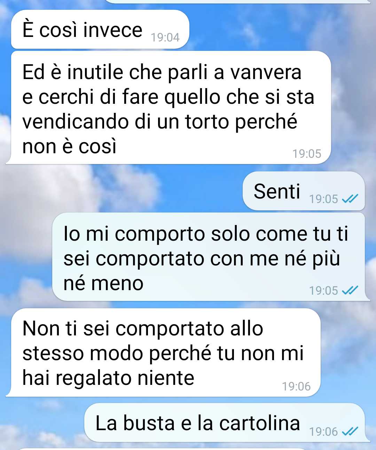Tap the 19:04 timestamp
The width and height of the screenshot is (376, 450).
pos(165,37)
